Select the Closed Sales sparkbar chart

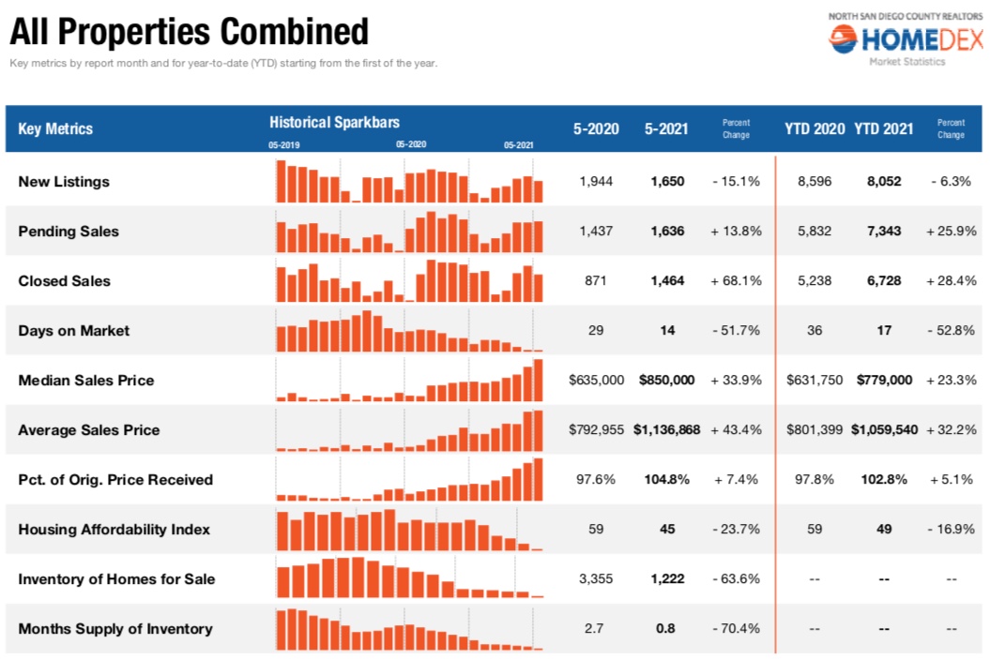point(409,280)
